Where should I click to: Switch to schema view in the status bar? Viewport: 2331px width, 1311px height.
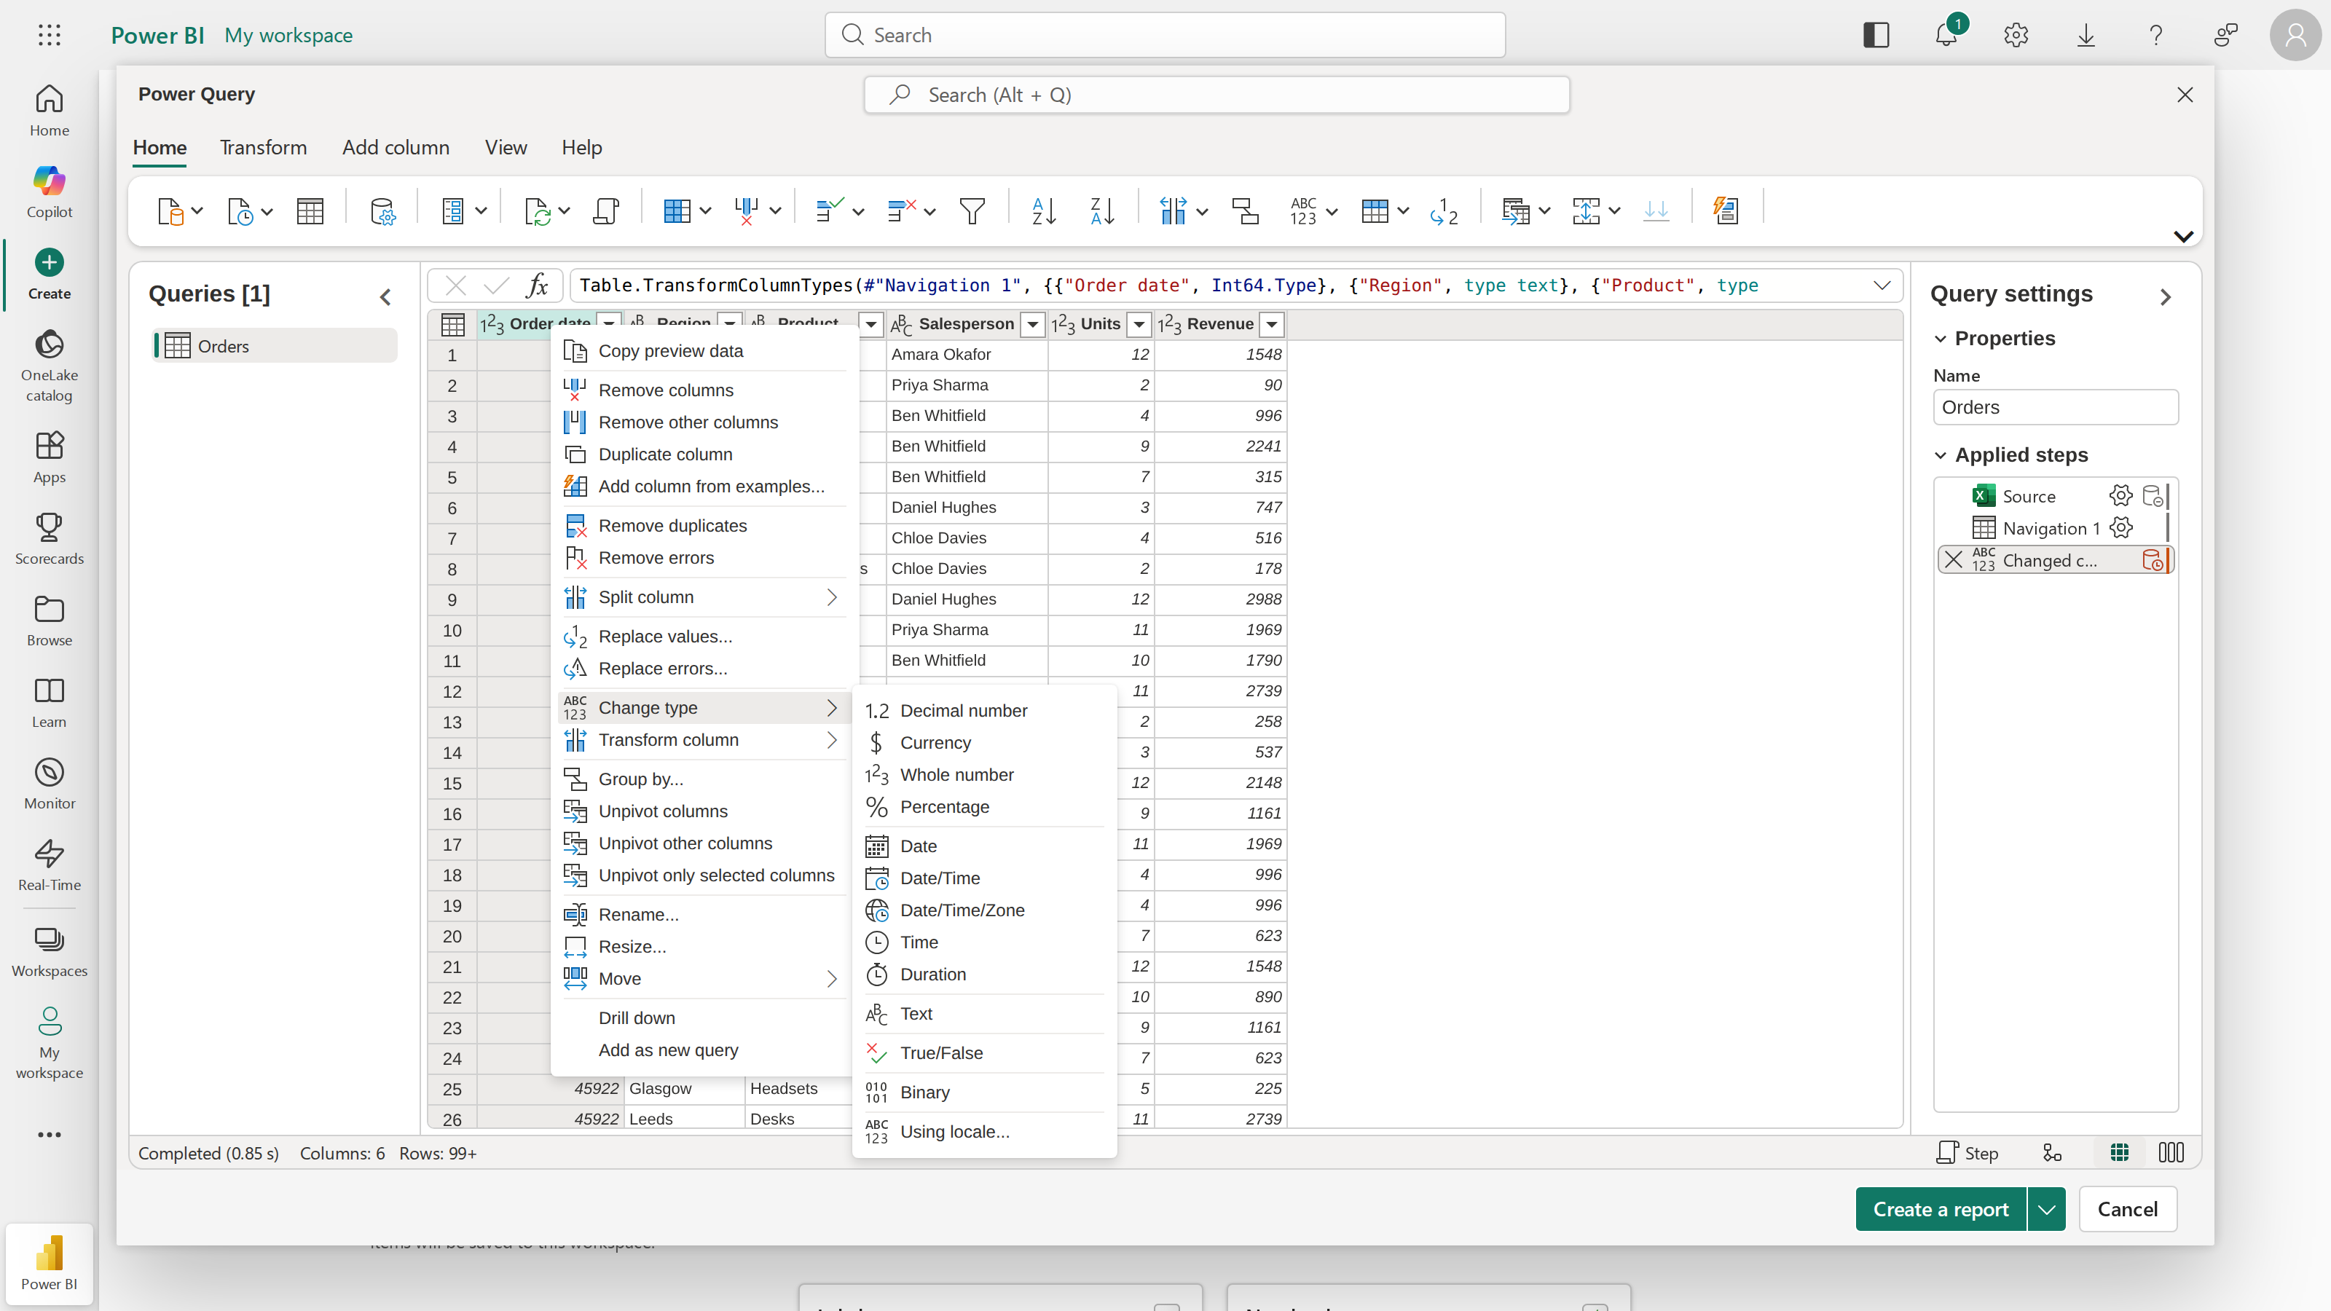(x=2171, y=1153)
